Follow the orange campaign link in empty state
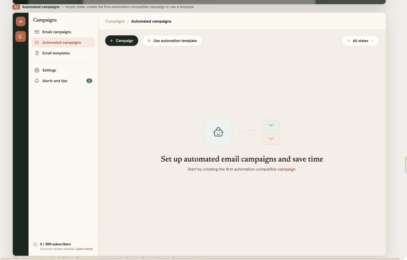The image size is (407, 260). pyautogui.click(x=287, y=169)
